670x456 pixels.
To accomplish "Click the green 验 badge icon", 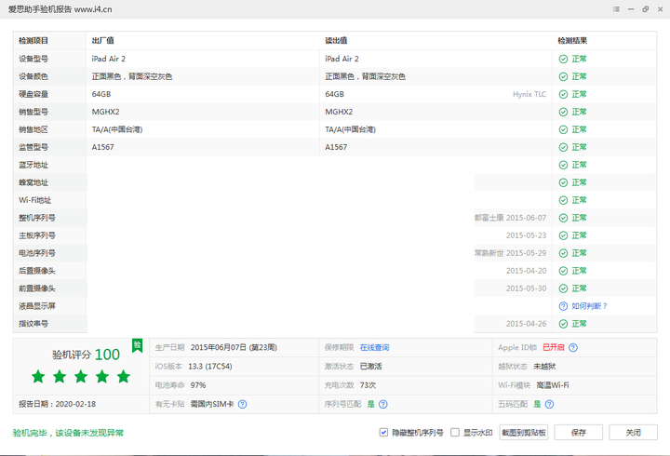I will click(137, 345).
